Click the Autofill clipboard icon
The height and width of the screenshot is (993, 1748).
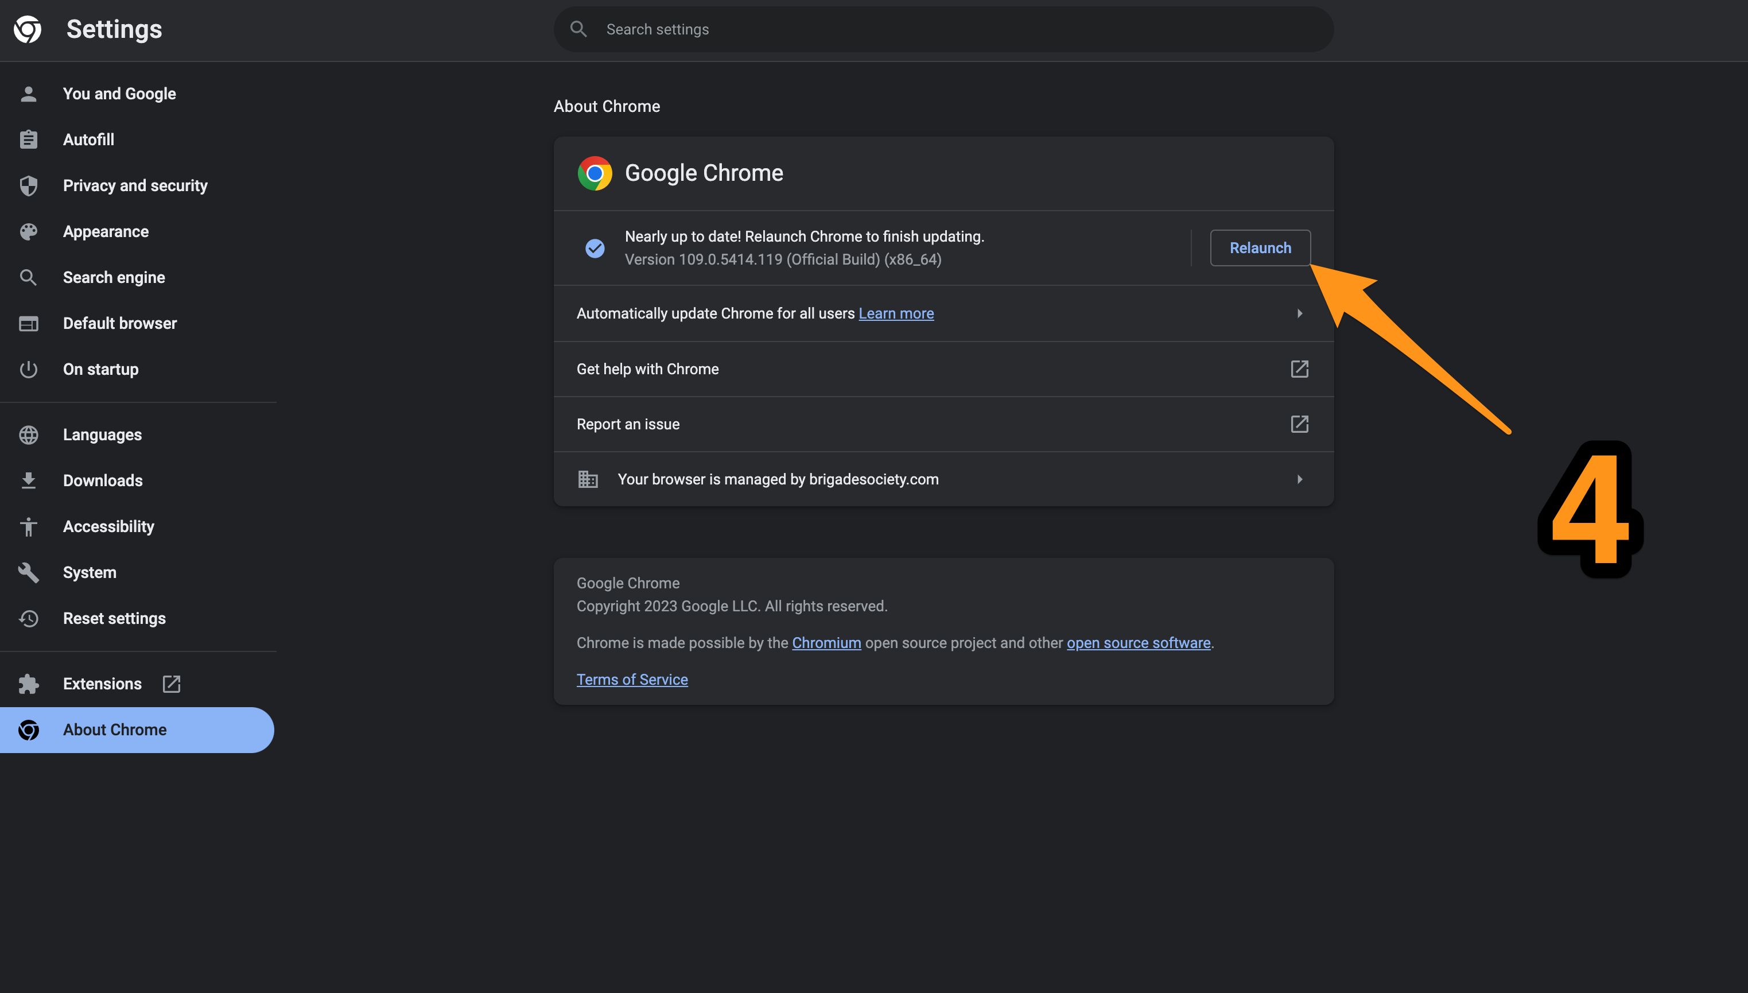[28, 140]
